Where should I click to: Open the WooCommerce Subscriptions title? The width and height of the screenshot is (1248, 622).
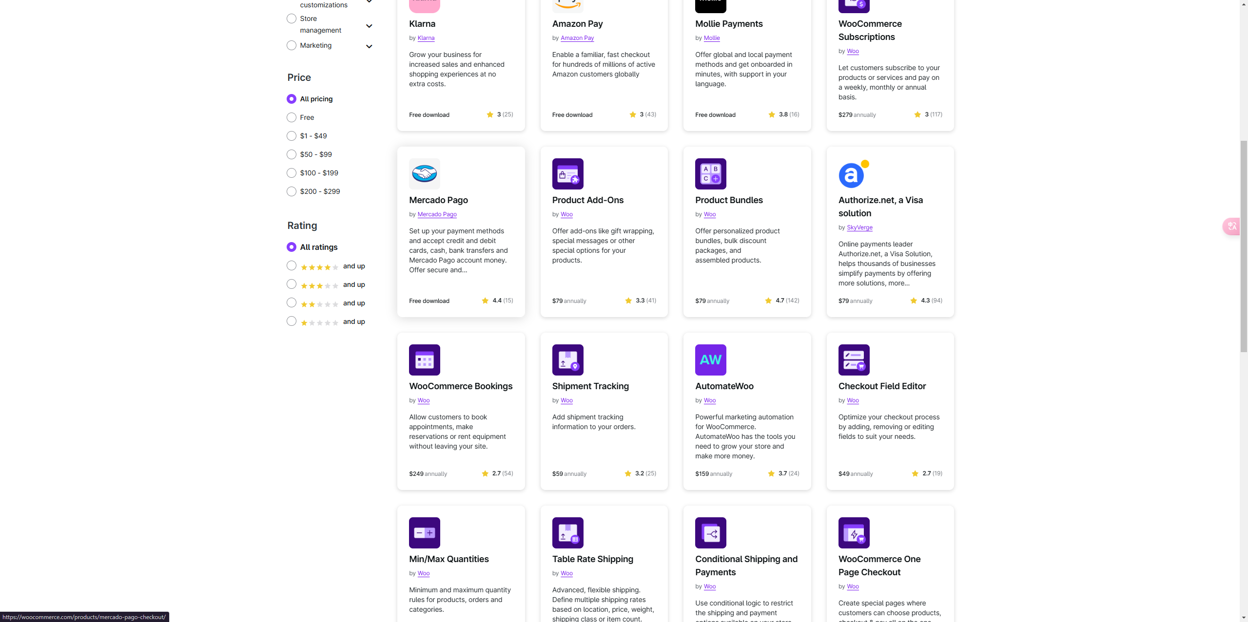870,30
